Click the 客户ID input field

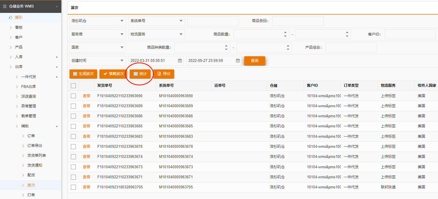click(x=410, y=34)
